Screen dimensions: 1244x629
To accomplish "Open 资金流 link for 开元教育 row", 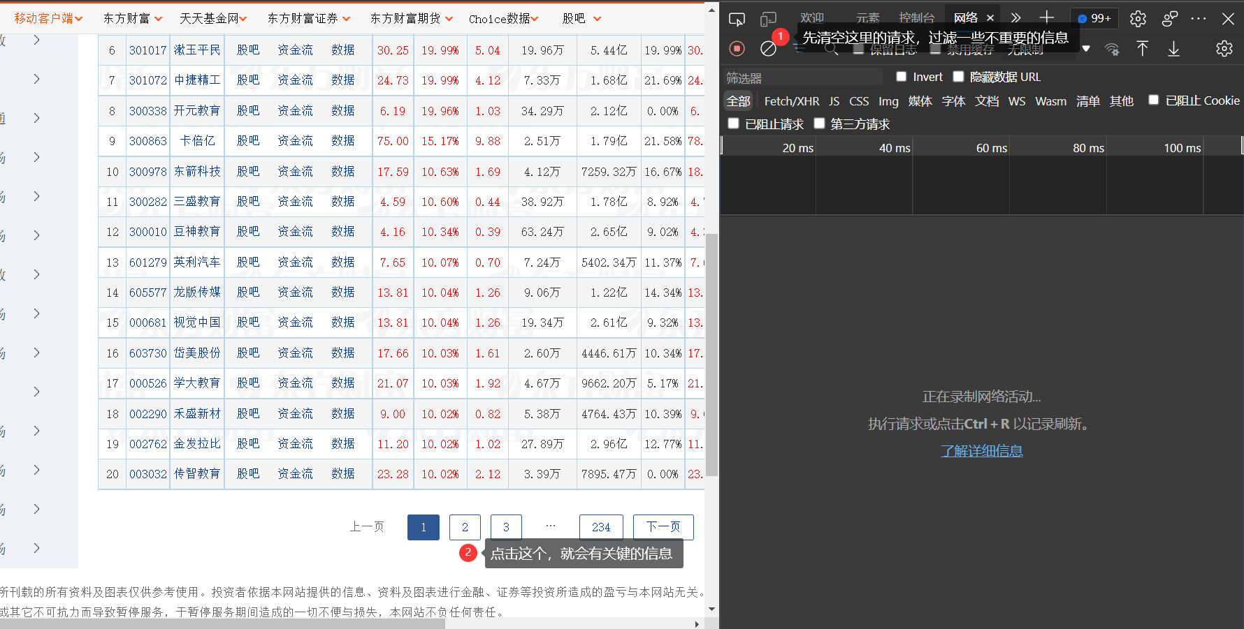I will [x=295, y=110].
